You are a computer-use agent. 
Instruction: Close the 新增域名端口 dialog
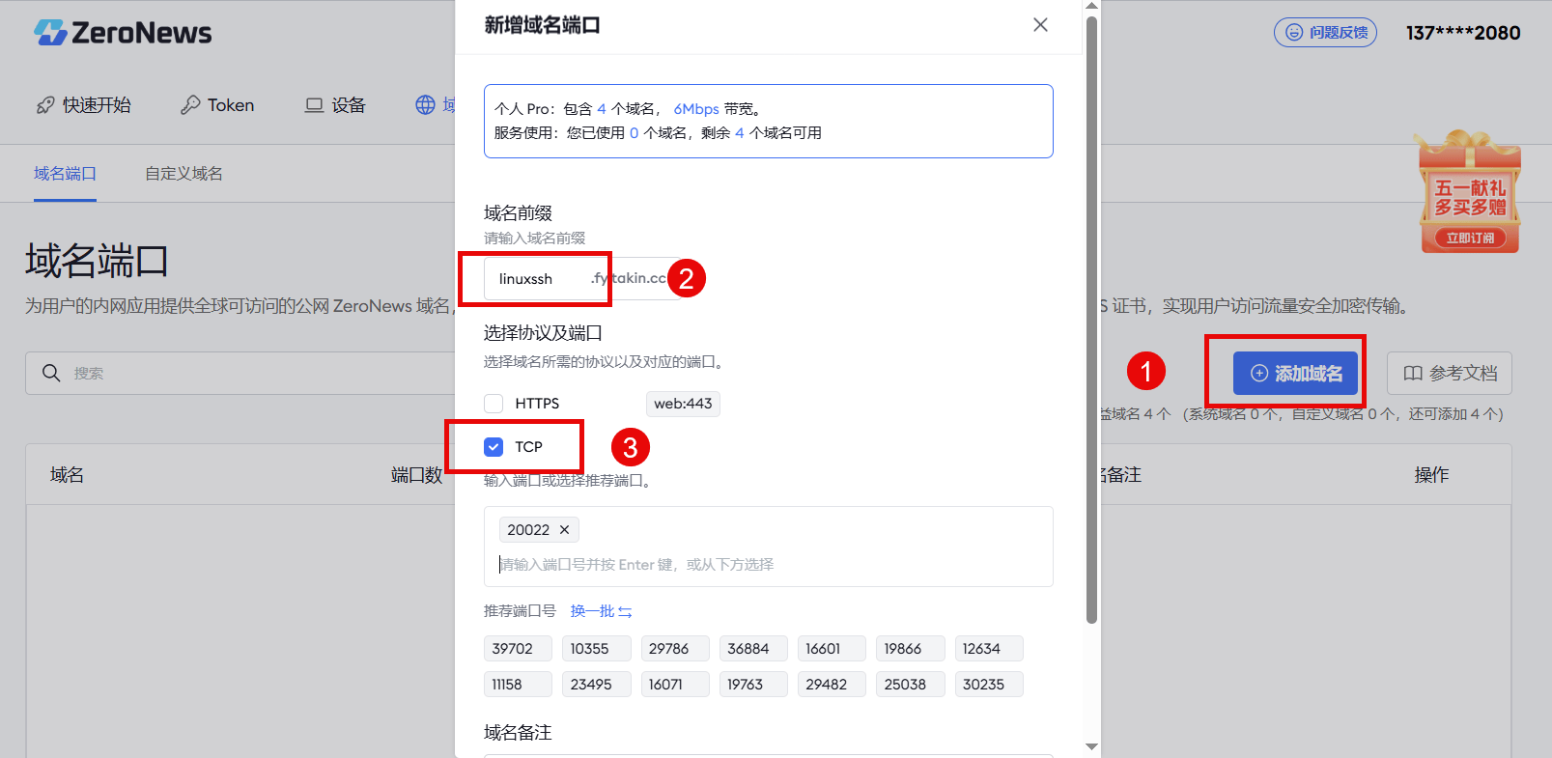(x=1040, y=25)
